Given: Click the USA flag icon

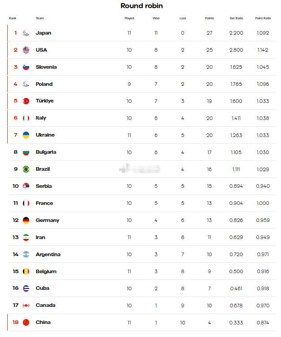Looking at the screenshot, I should [x=26, y=50].
